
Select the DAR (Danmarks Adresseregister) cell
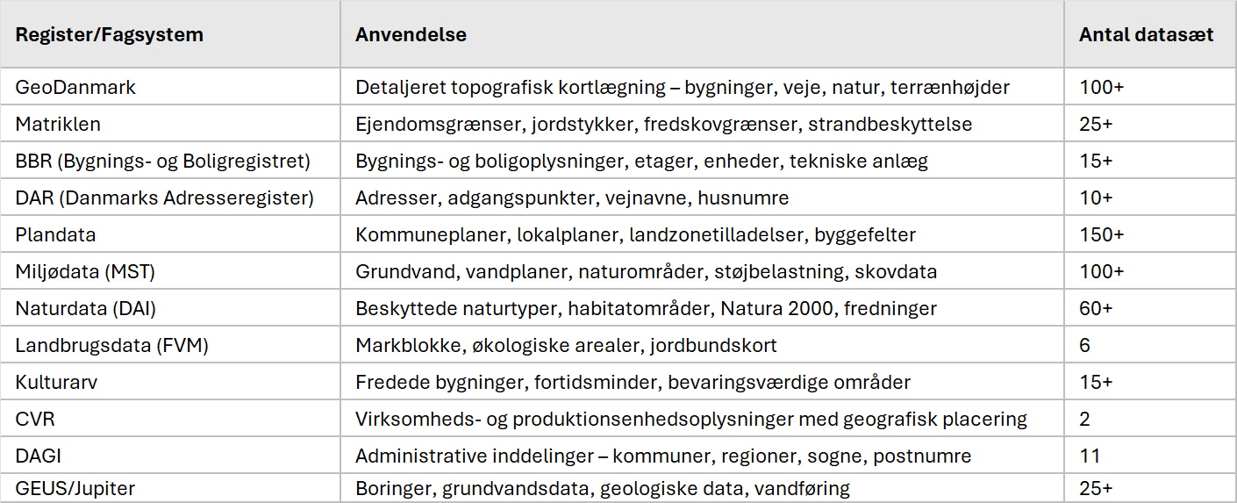point(164,198)
